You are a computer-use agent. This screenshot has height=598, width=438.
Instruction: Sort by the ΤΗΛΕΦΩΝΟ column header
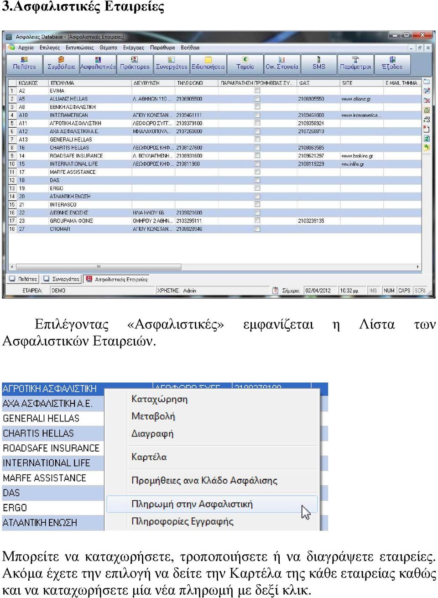pyautogui.click(x=197, y=83)
